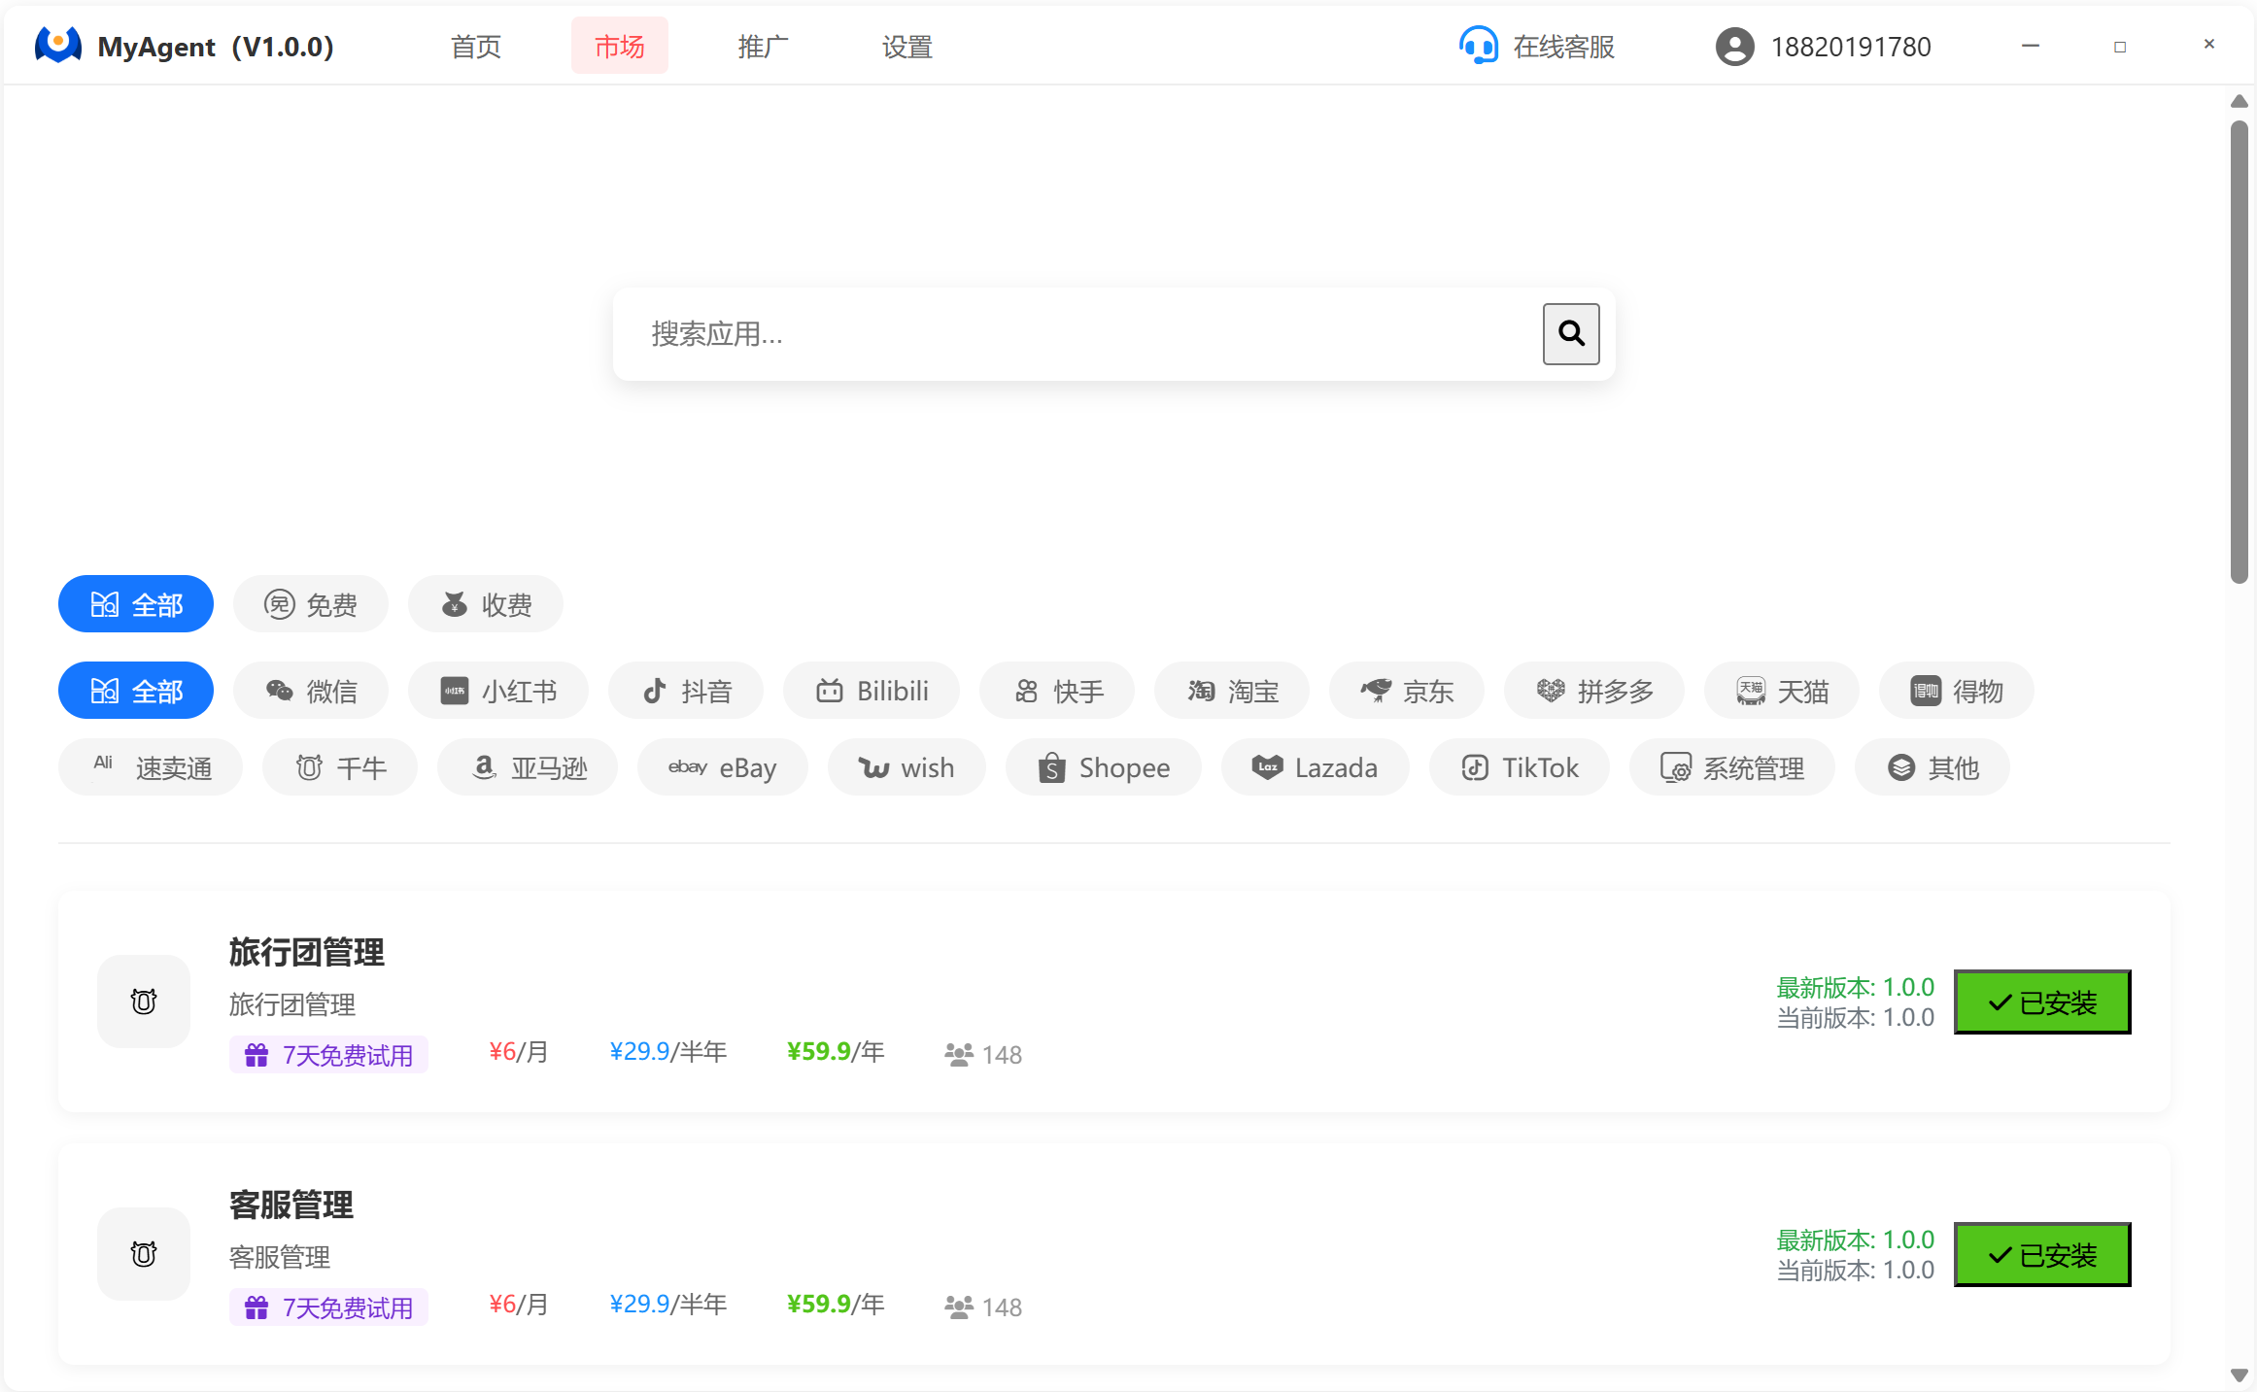Toggle the 免费 (free) price filter
The image size is (2257, 1392).
[311, 604]
